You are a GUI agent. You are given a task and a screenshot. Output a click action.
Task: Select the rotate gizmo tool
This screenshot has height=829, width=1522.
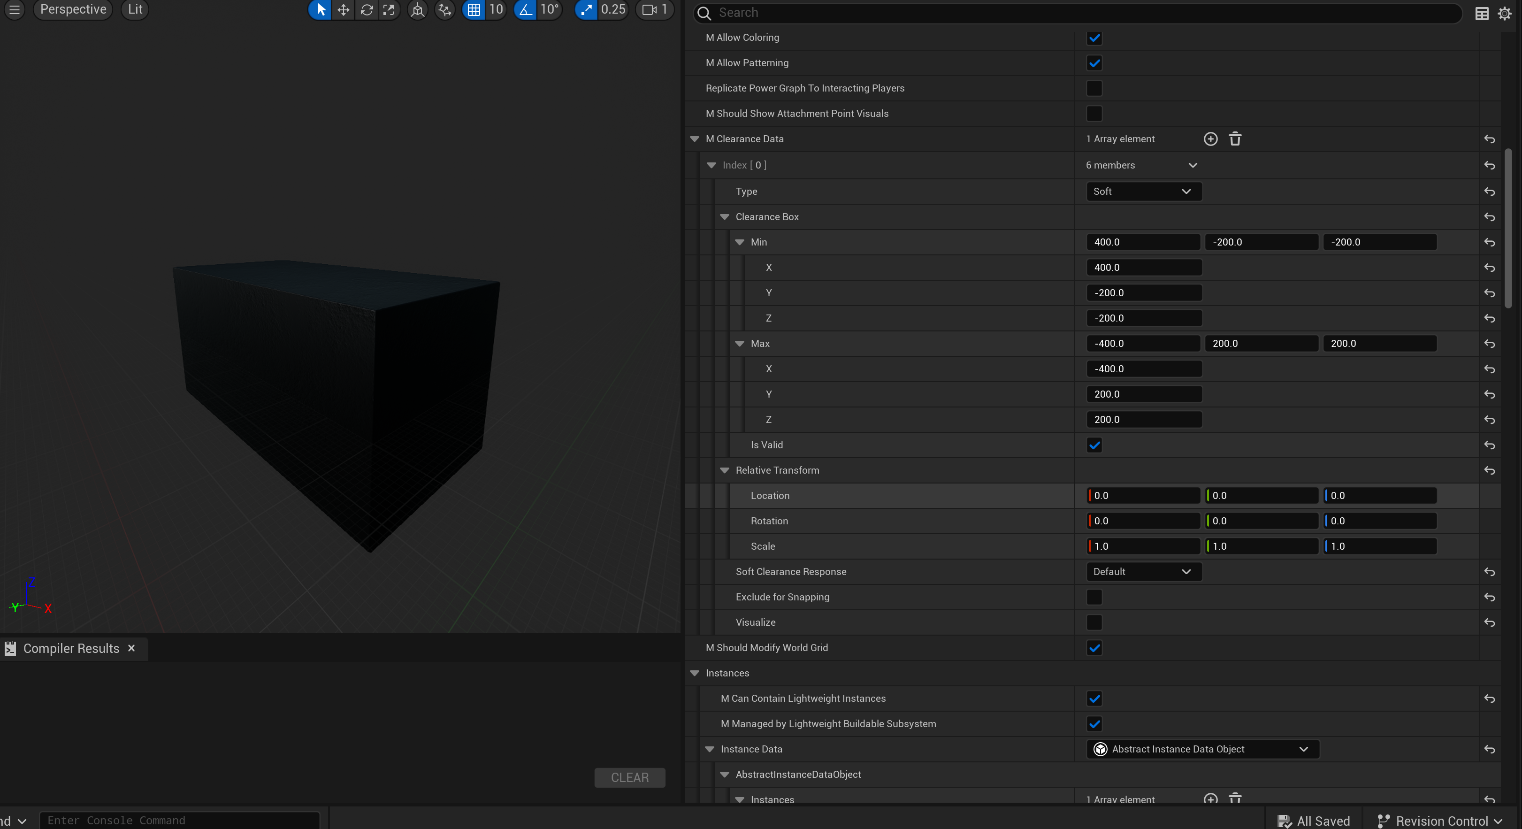click(367, 10)
